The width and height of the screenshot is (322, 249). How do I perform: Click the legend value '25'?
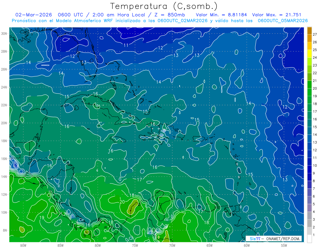[x=315, y=50]
